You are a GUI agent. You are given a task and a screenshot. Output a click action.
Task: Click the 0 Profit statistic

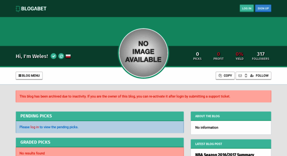218,56
